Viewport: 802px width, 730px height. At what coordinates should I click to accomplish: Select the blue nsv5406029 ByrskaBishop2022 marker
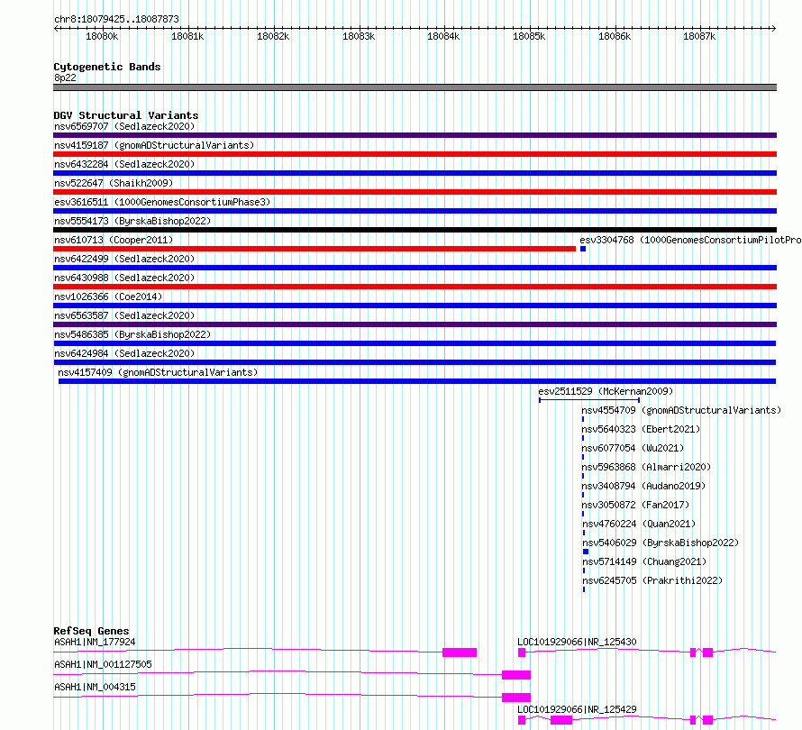(586, 552)
